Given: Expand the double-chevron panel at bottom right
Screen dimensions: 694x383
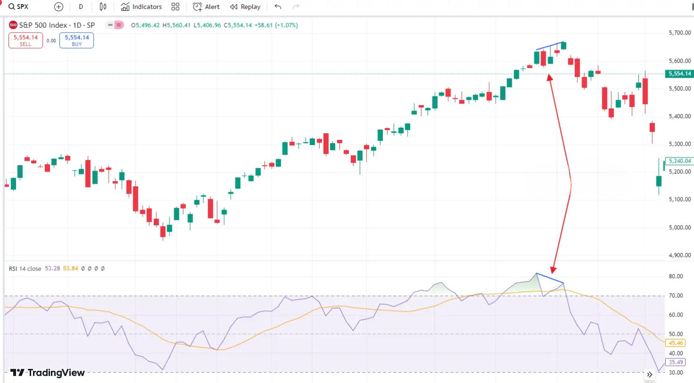Looking at the screenshot, I should 650,375.
